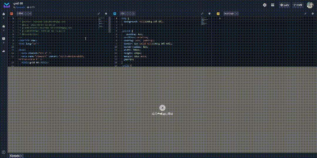Click the HTML panel pencil format icon
The width and height of the screenshot is (317, 158).
pos(99,14)
